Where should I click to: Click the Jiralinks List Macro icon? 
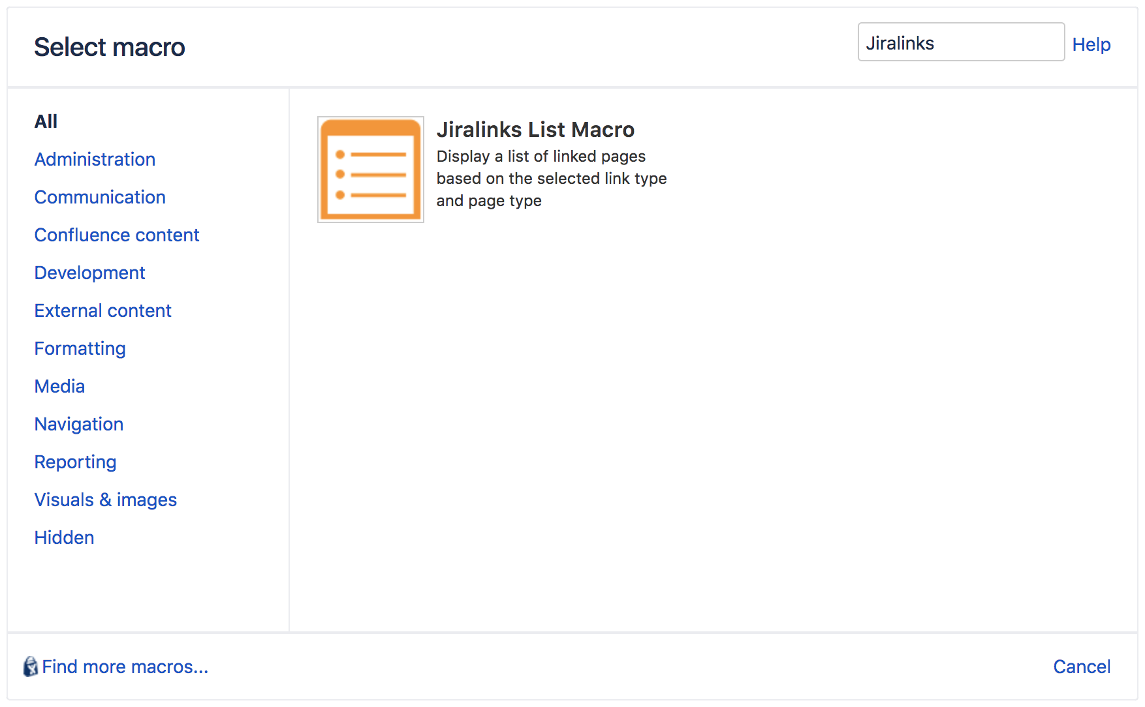(x=370, y=170)
